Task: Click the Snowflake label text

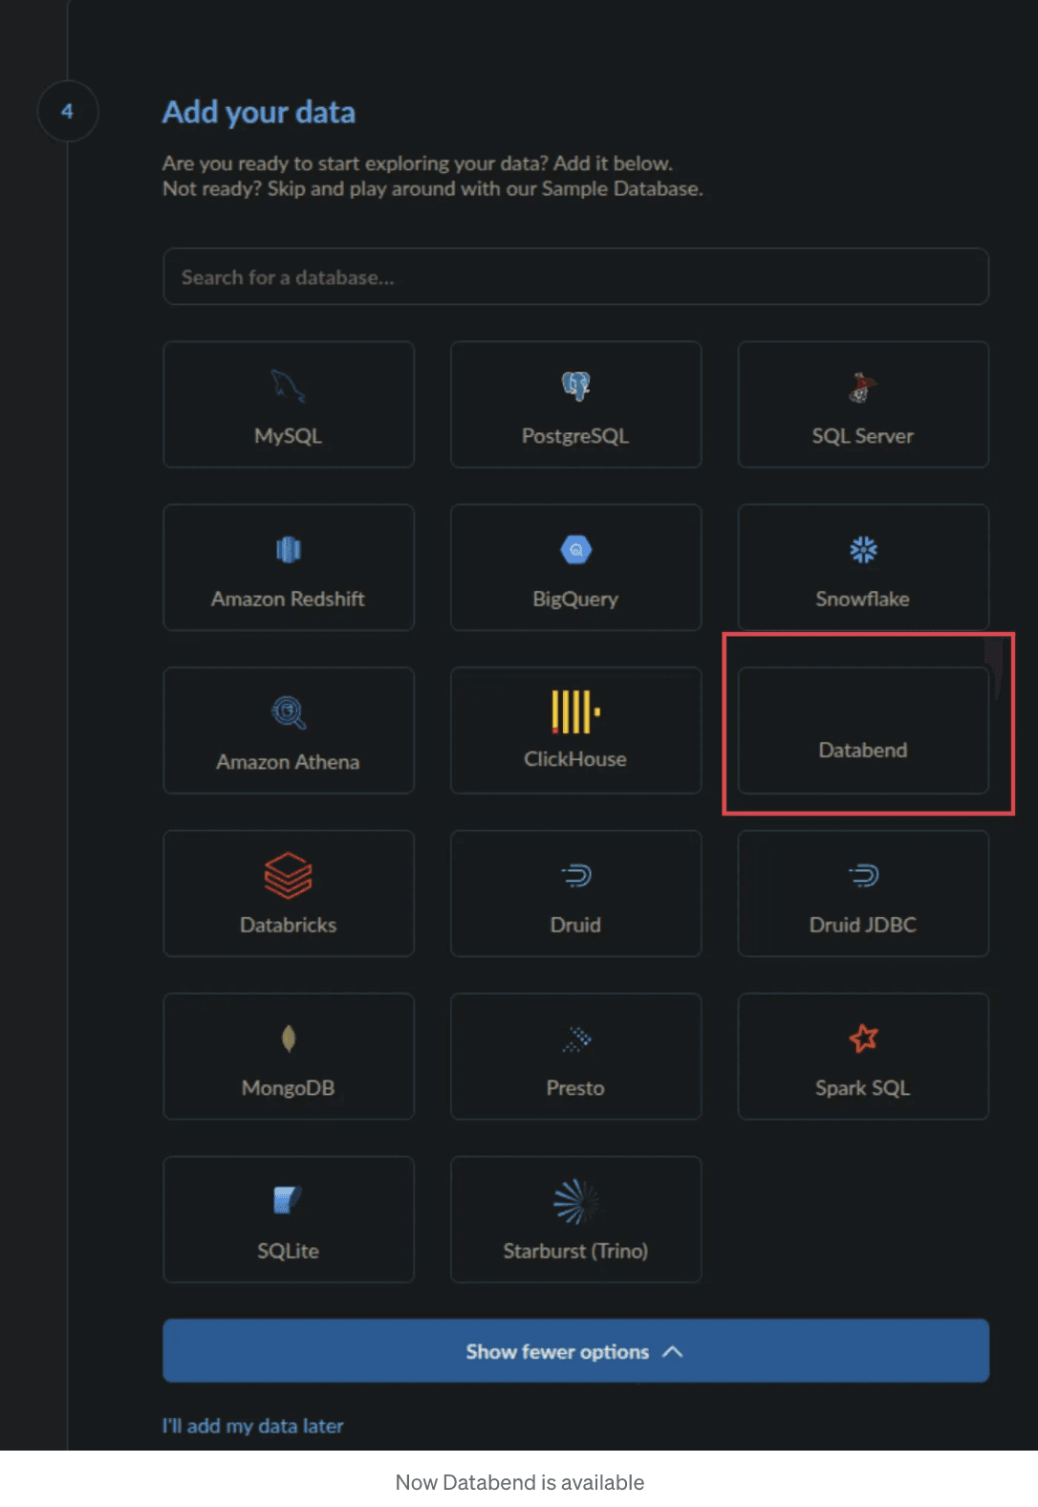Action: 862,599
